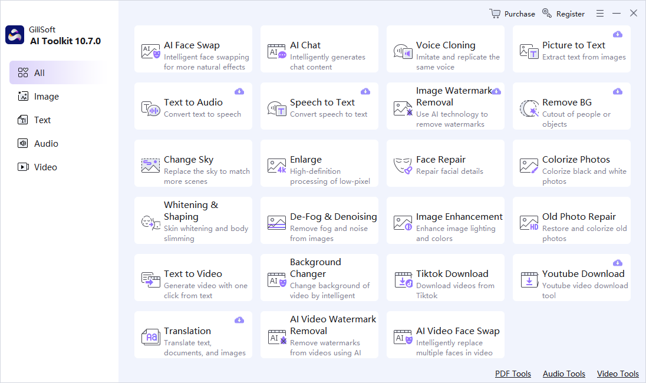The image size is (646, 383).
Task: Switch to the Image category
Action: pos(58,97)
